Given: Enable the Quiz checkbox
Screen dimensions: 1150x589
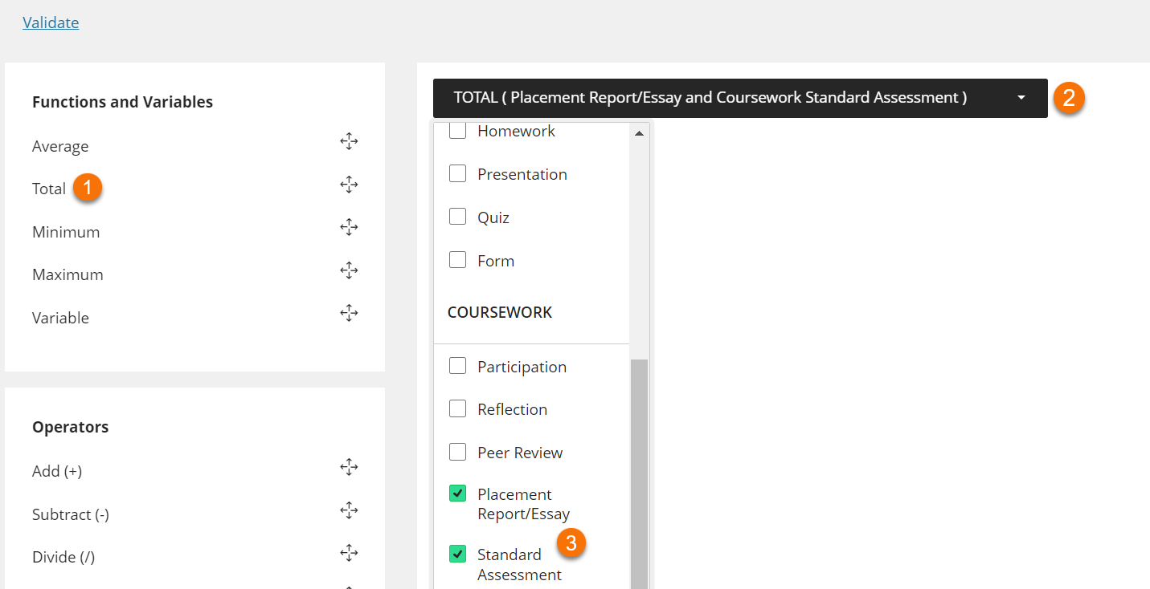Looking at the screenshot, I should pos(457,216).
